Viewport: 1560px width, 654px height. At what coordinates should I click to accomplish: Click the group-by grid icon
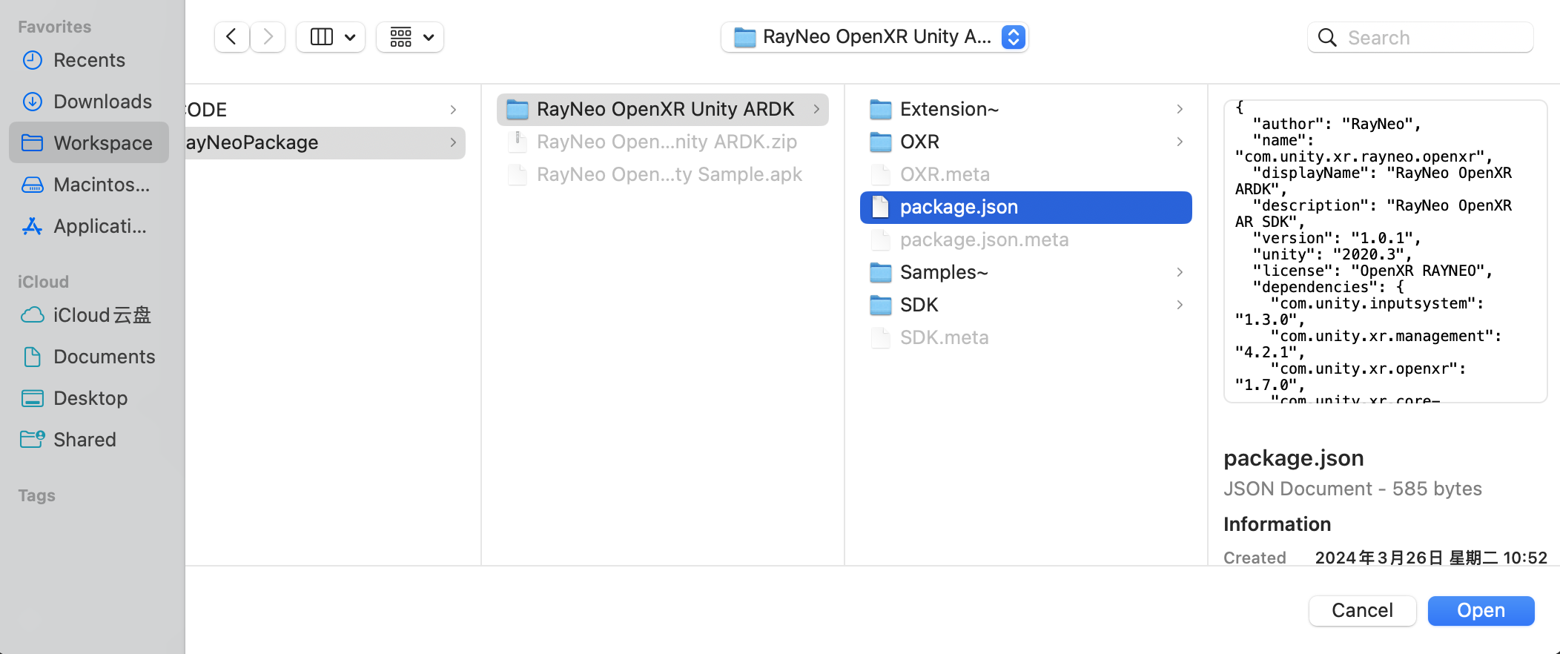[401, 37]
